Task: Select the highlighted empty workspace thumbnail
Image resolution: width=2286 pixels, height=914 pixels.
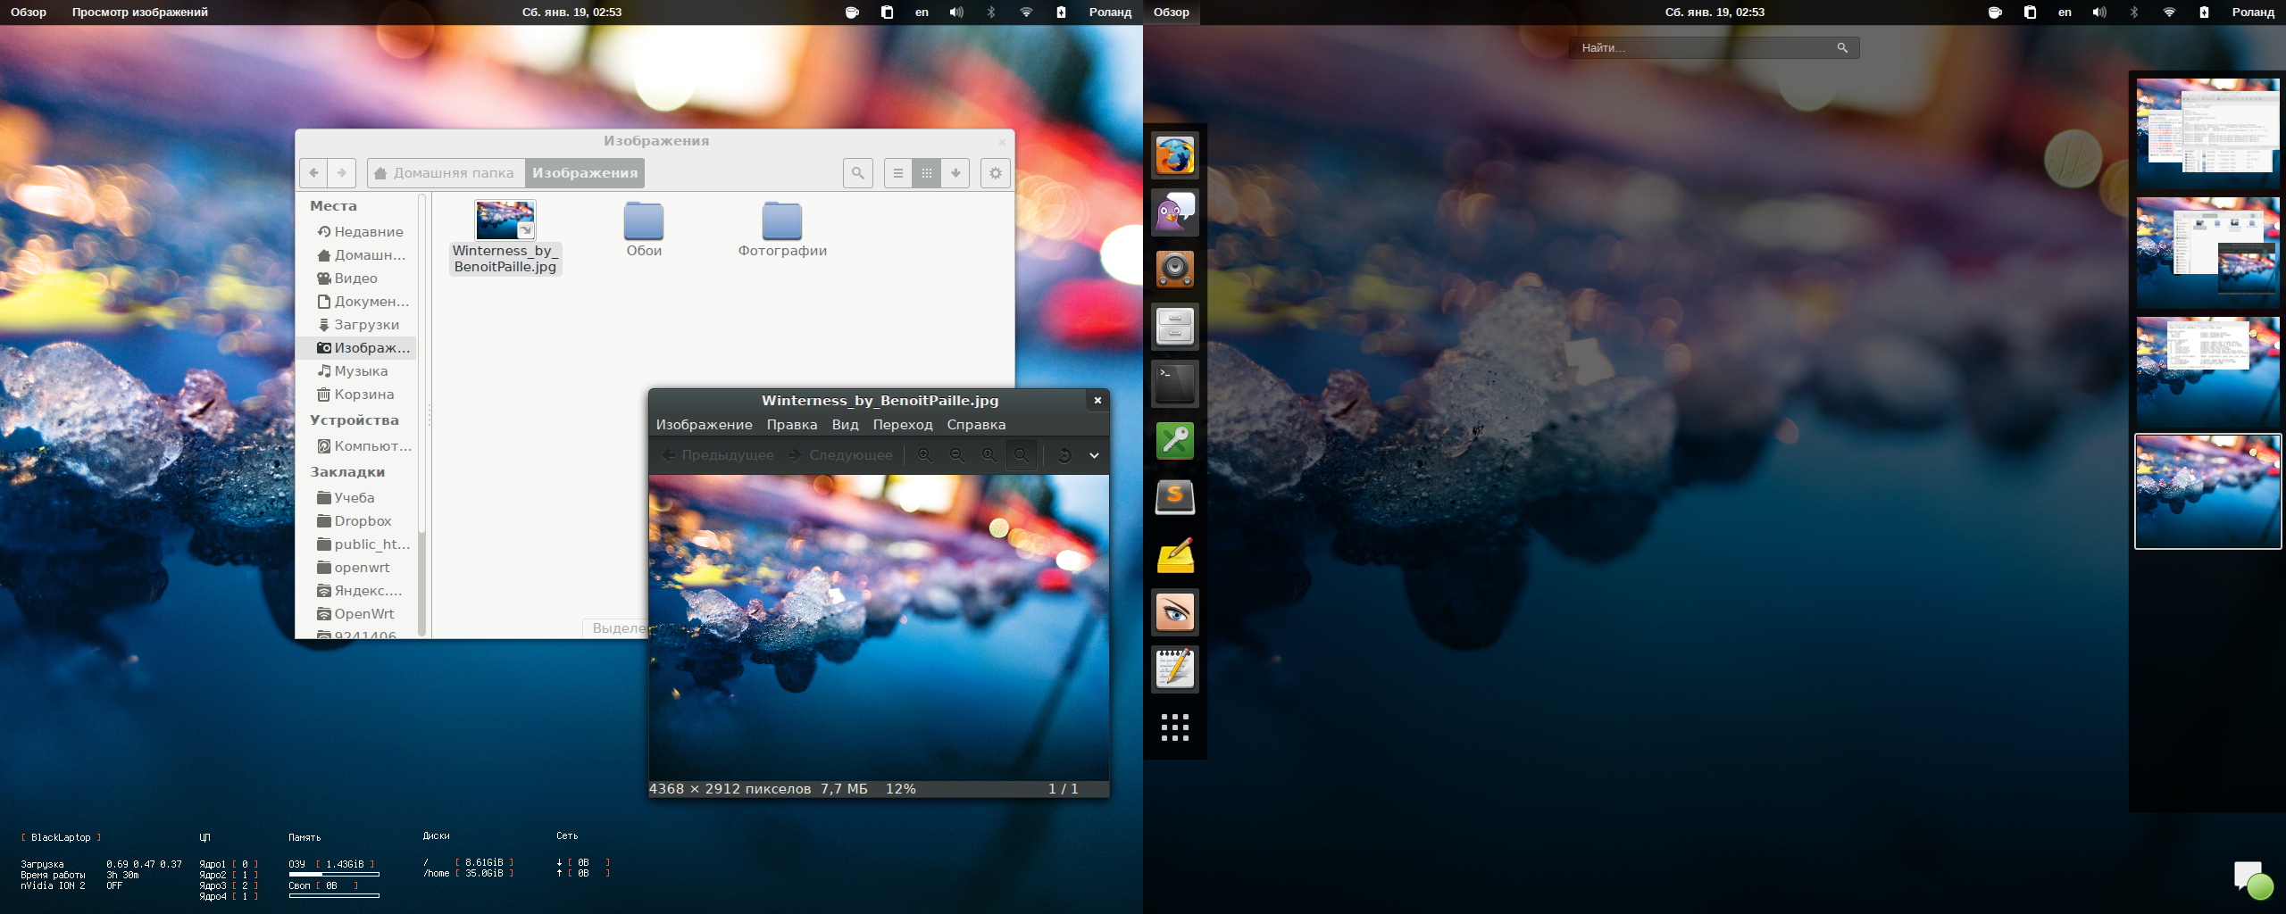Action: coord(2207,491)
